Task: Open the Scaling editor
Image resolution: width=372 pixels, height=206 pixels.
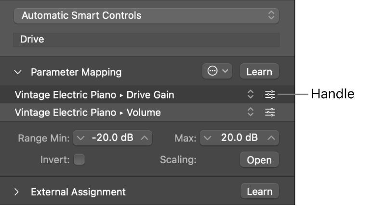Action: pos(259,160)
